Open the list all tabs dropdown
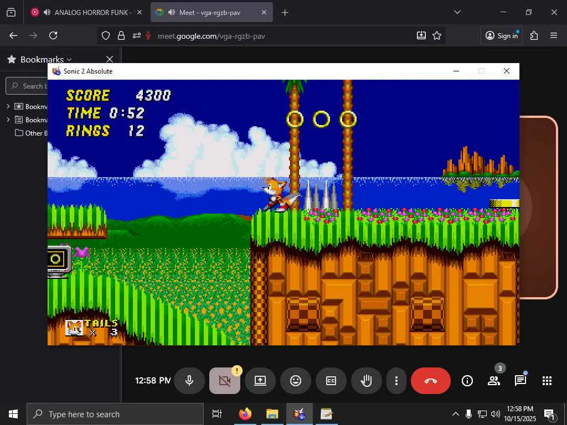The image size is (567, 425). 457,12
